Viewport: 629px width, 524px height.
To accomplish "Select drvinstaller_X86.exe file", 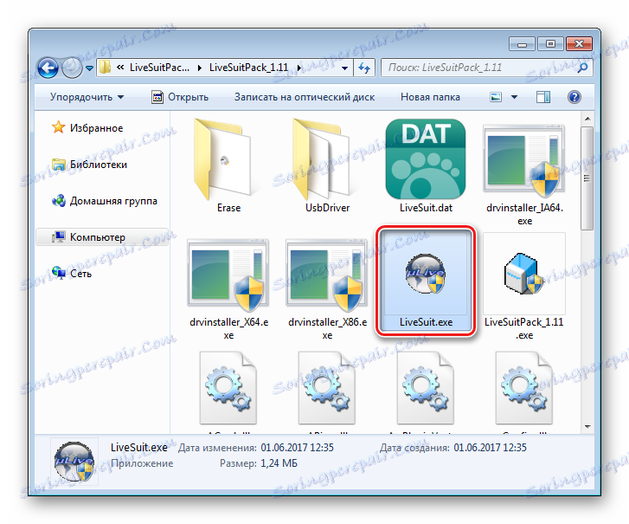I will tap(327, 289).
